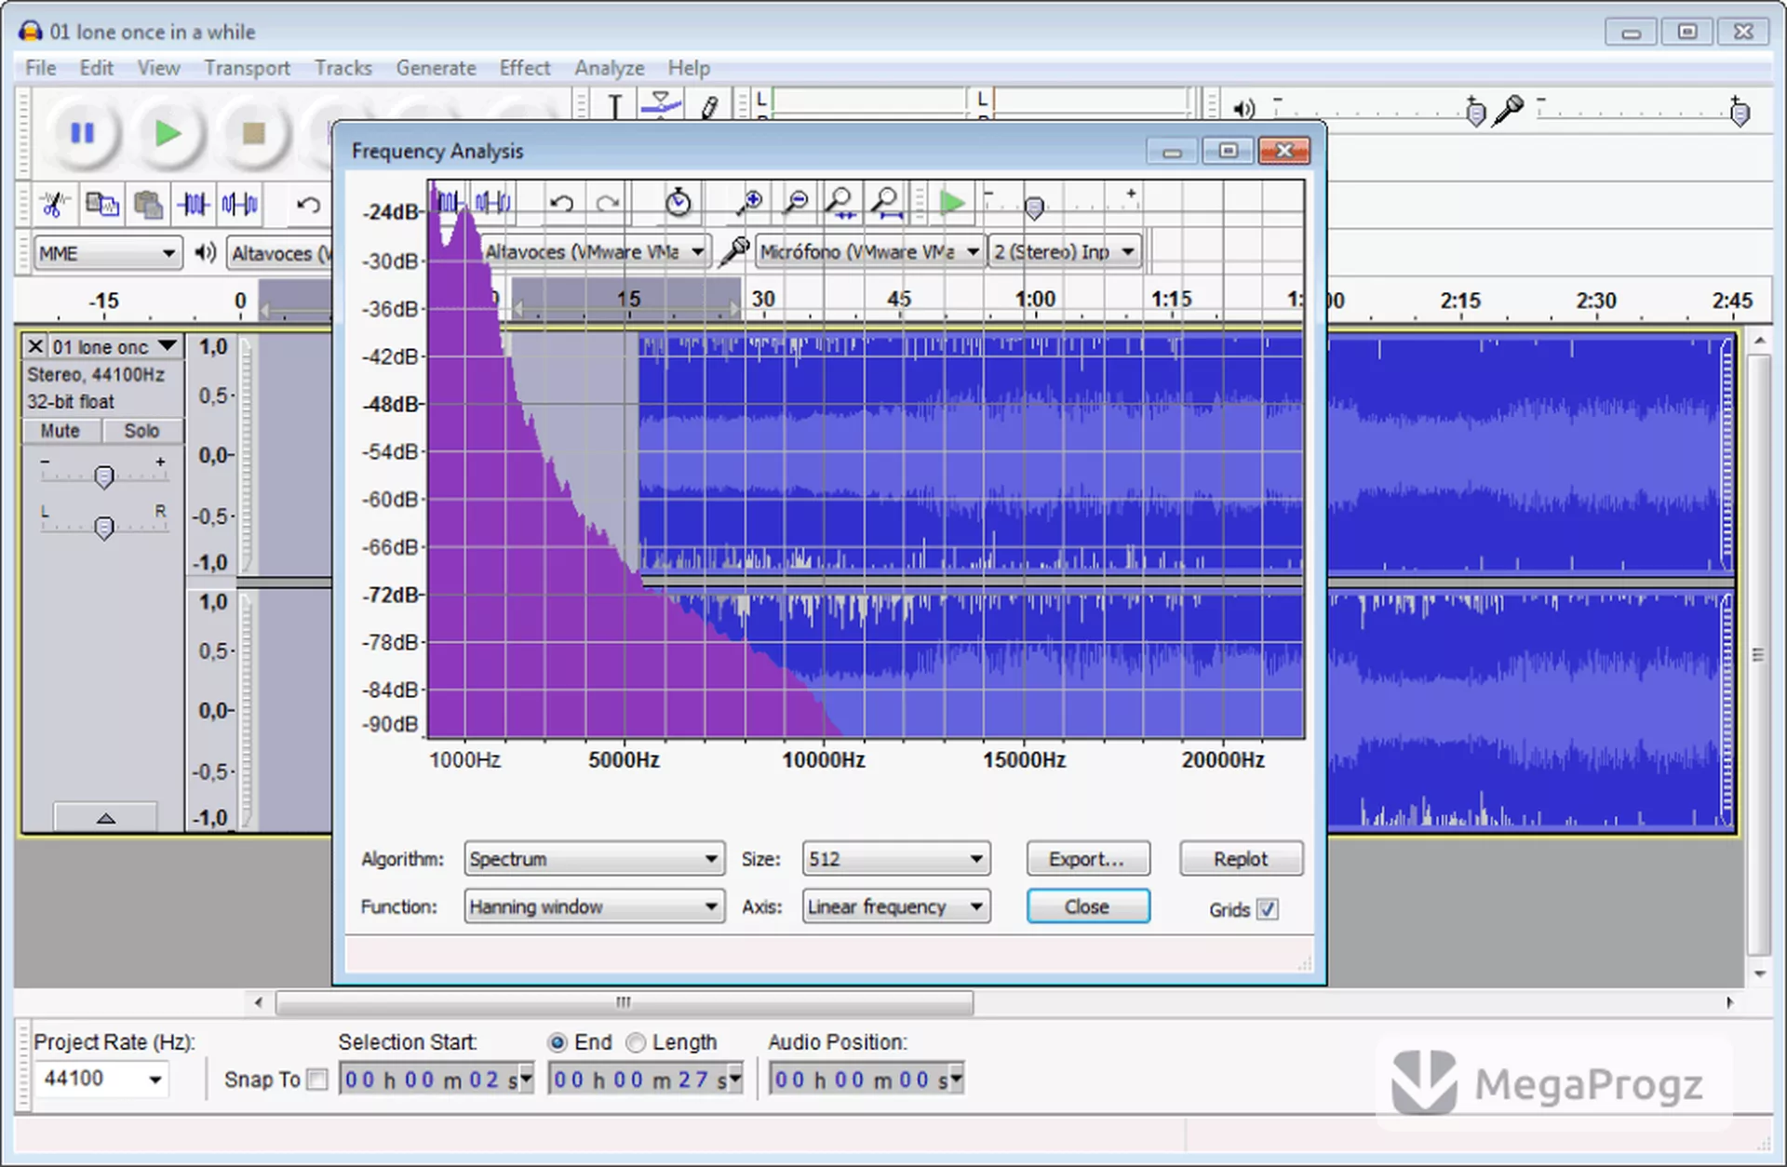Open the MME audio host dropdown

(x=108, y=253)
